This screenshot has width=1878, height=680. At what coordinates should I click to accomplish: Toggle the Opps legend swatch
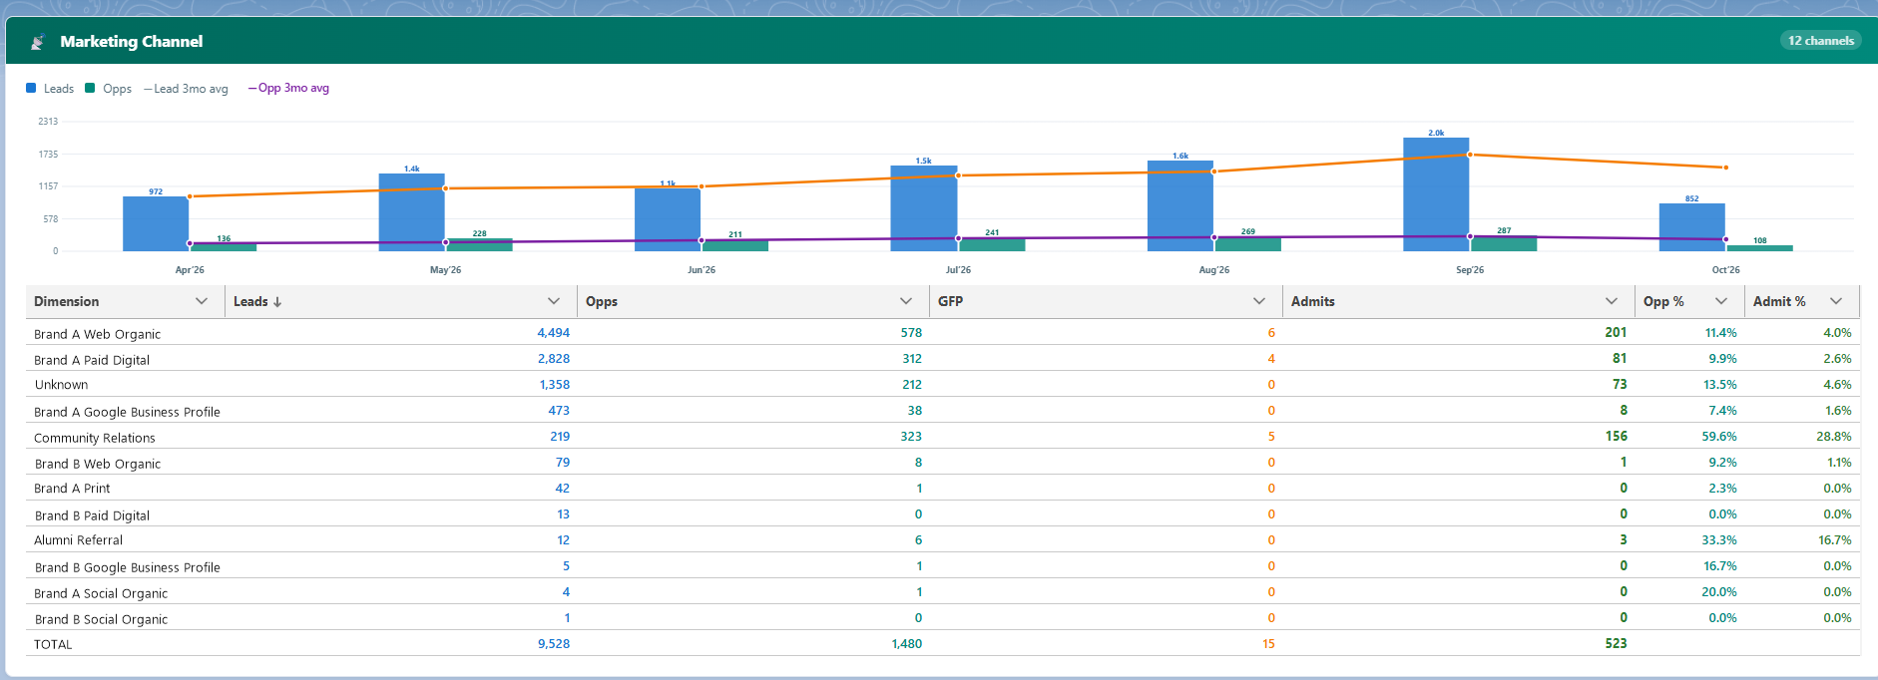coord(90,88)
